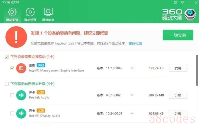Click the 公版 tag on Intel(R) Display Audio row
Viewport: 199px width, 126px height.
point(41,110)
